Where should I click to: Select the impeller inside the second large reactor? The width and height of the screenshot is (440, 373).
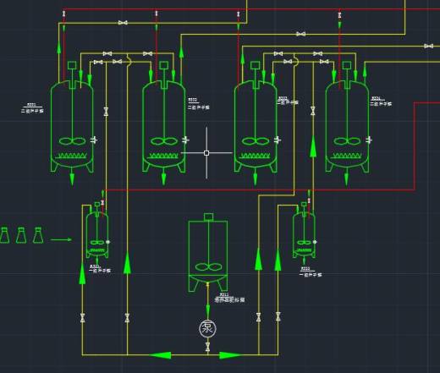pos(164,141)
